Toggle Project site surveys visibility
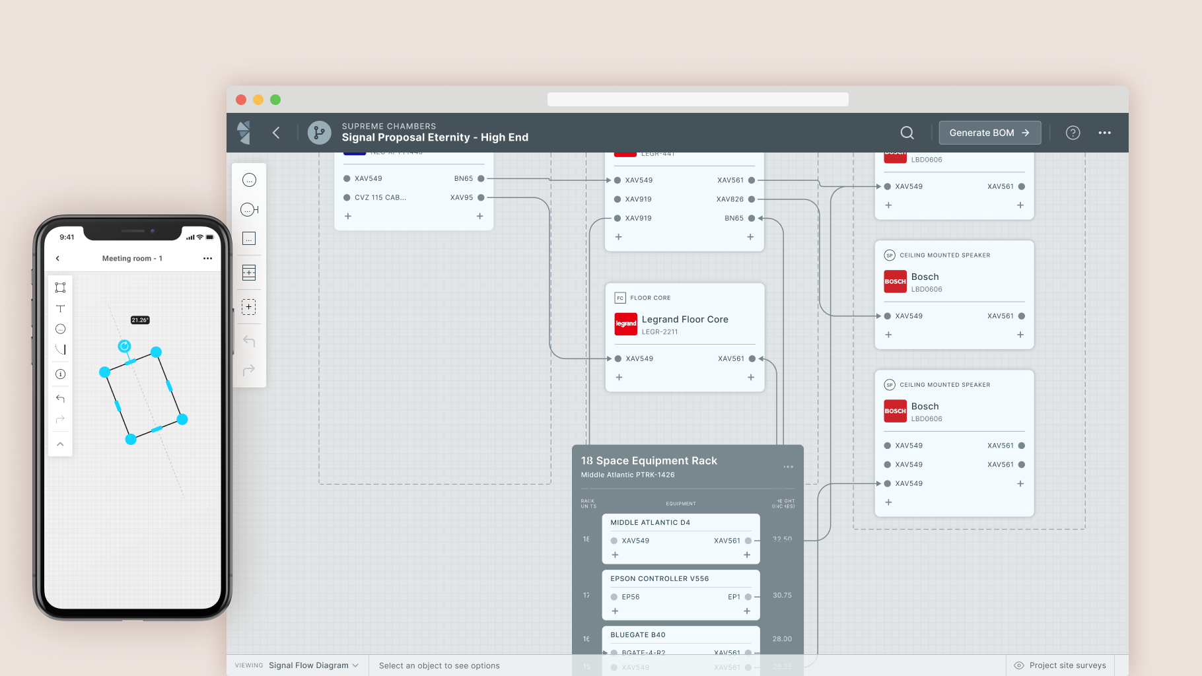Viewport: 1202px width, 676px height. point(1060,665)
